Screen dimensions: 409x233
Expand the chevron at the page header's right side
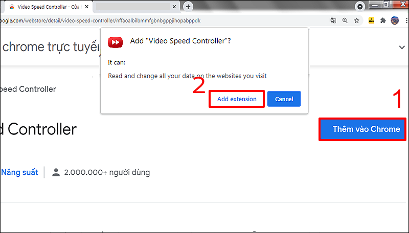coord(402,48)
